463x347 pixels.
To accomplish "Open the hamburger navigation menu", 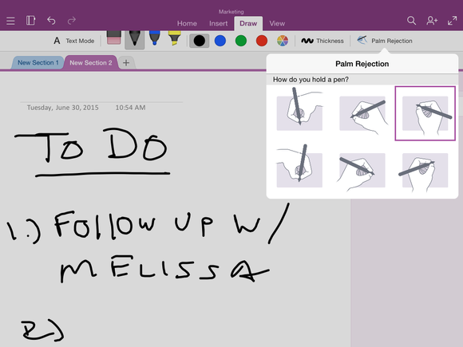I will coord(10,21).
